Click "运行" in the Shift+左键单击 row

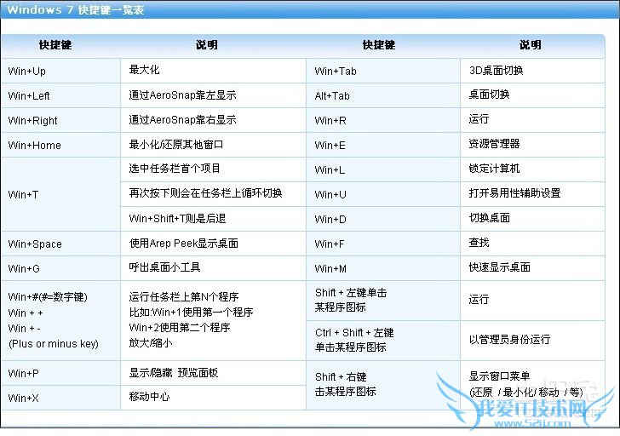click(x=479, y=299)
